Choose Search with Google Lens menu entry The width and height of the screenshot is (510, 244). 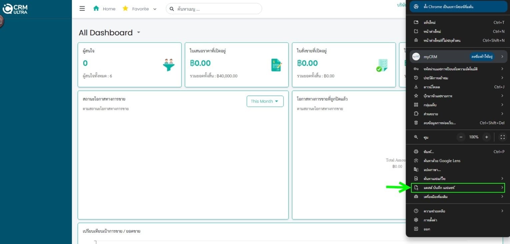459,161
